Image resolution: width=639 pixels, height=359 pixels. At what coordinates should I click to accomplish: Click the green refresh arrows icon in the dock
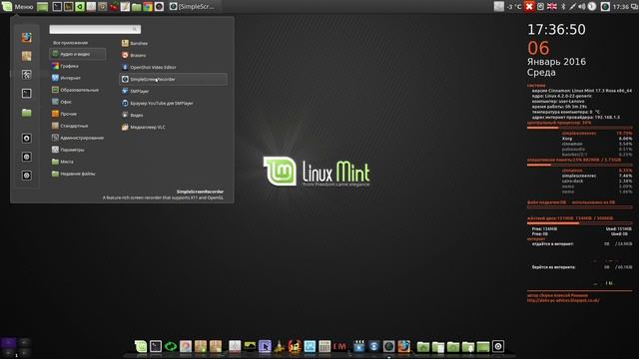tap(171, 346)
